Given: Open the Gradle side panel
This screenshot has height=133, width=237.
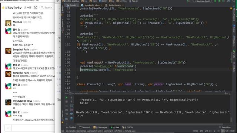Looking at the screenshot, I should tap(234, 54).
